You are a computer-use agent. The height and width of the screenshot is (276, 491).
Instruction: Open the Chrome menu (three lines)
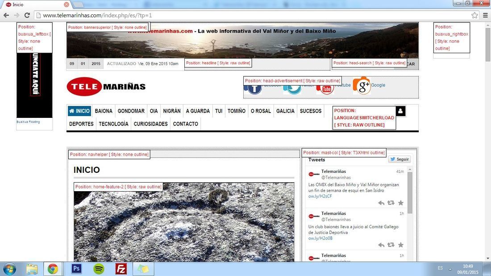coord(485,15)
